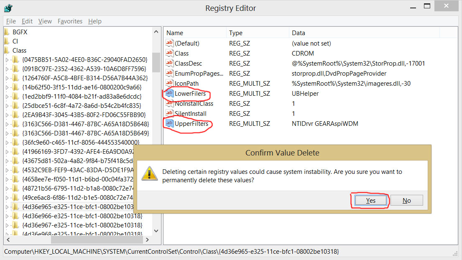Click the No button in the dialog

406,200
